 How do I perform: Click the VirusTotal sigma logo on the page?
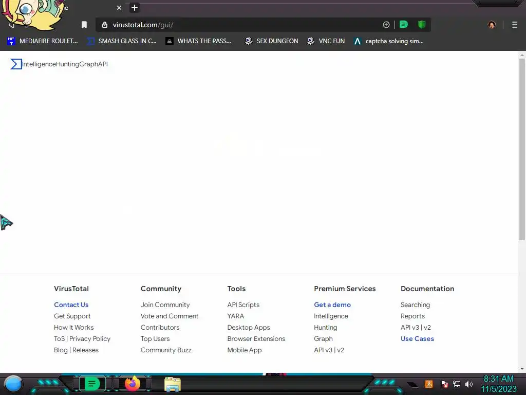(16, 64)
